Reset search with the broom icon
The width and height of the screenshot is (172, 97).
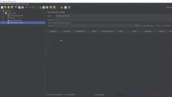[x=62, y=7]
